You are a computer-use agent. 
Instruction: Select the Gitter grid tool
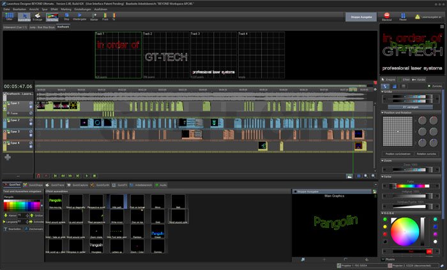point(10,17)
